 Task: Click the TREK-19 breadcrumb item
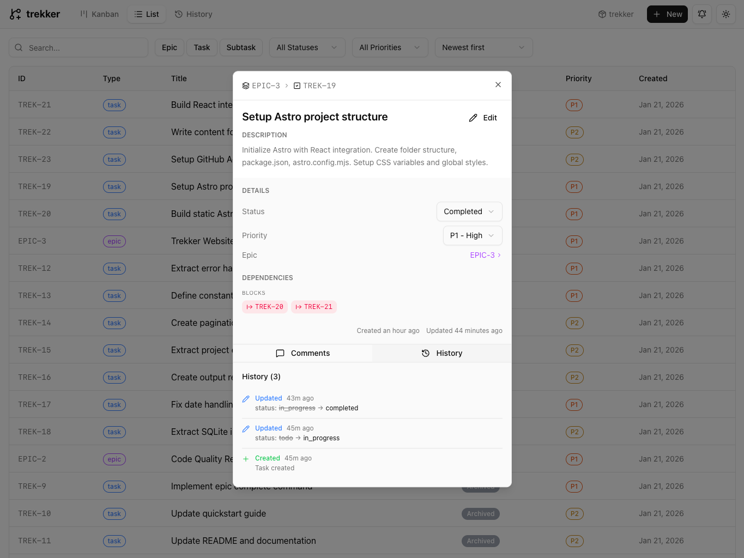click(x=314, y=86)
